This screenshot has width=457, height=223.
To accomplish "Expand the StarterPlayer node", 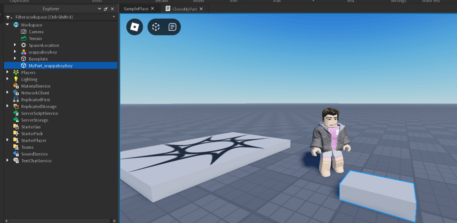I will (7, 141).
